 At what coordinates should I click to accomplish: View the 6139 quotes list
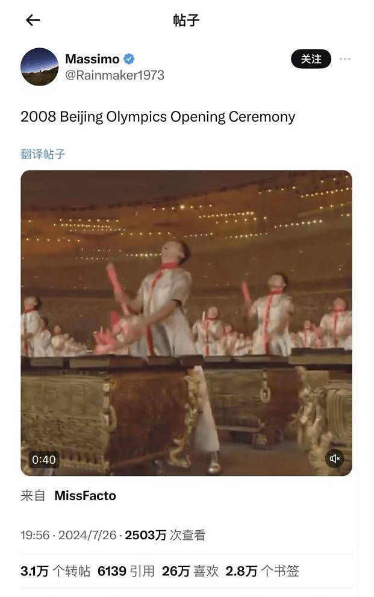126,571
